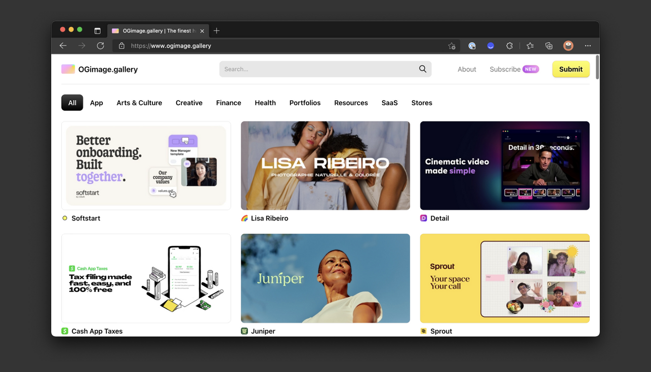The image size is (651, 372).
Task: Open the Softstart onboarding thumbnail
Action: [x=146, y=166]
